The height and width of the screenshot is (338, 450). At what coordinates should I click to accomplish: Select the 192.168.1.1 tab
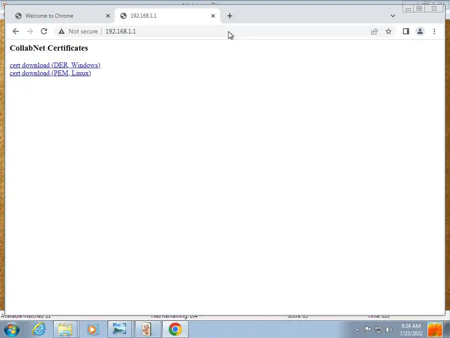tap(167, 16)
